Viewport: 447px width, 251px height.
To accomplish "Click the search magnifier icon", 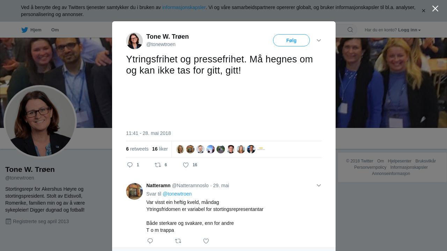I will [x=350, y=30].
